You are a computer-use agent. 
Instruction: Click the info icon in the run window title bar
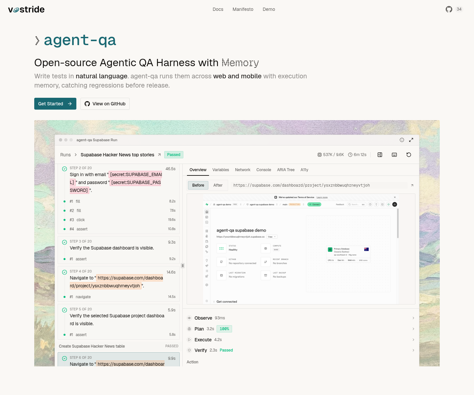tap(402, 140)
